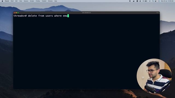
Task: Open the Edit menu
Action: 16,1
